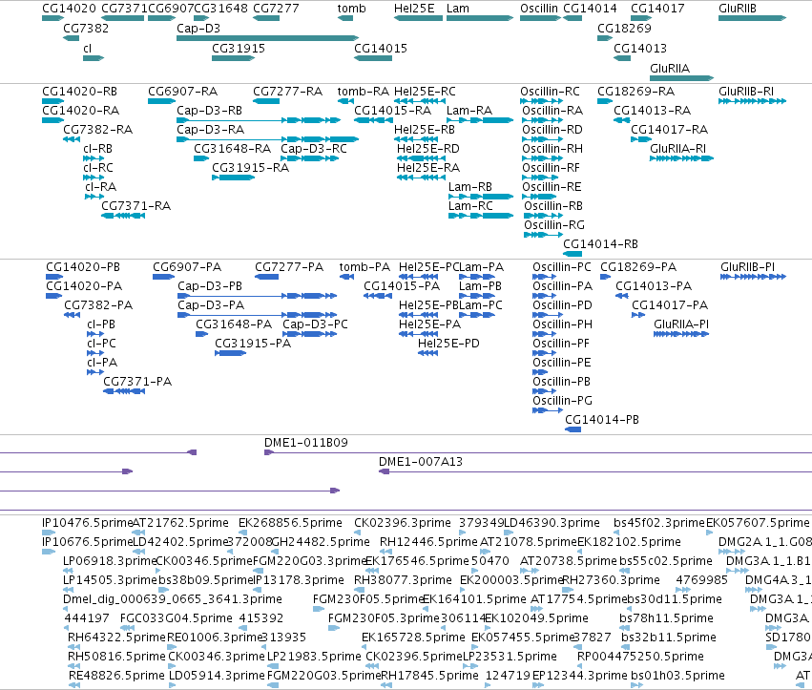Select transcript Cap-D3-RB
812x690 pixels.
coord(209,111)
